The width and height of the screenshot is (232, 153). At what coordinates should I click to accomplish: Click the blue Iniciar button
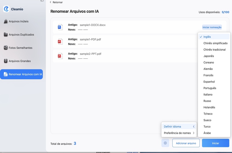215,143
